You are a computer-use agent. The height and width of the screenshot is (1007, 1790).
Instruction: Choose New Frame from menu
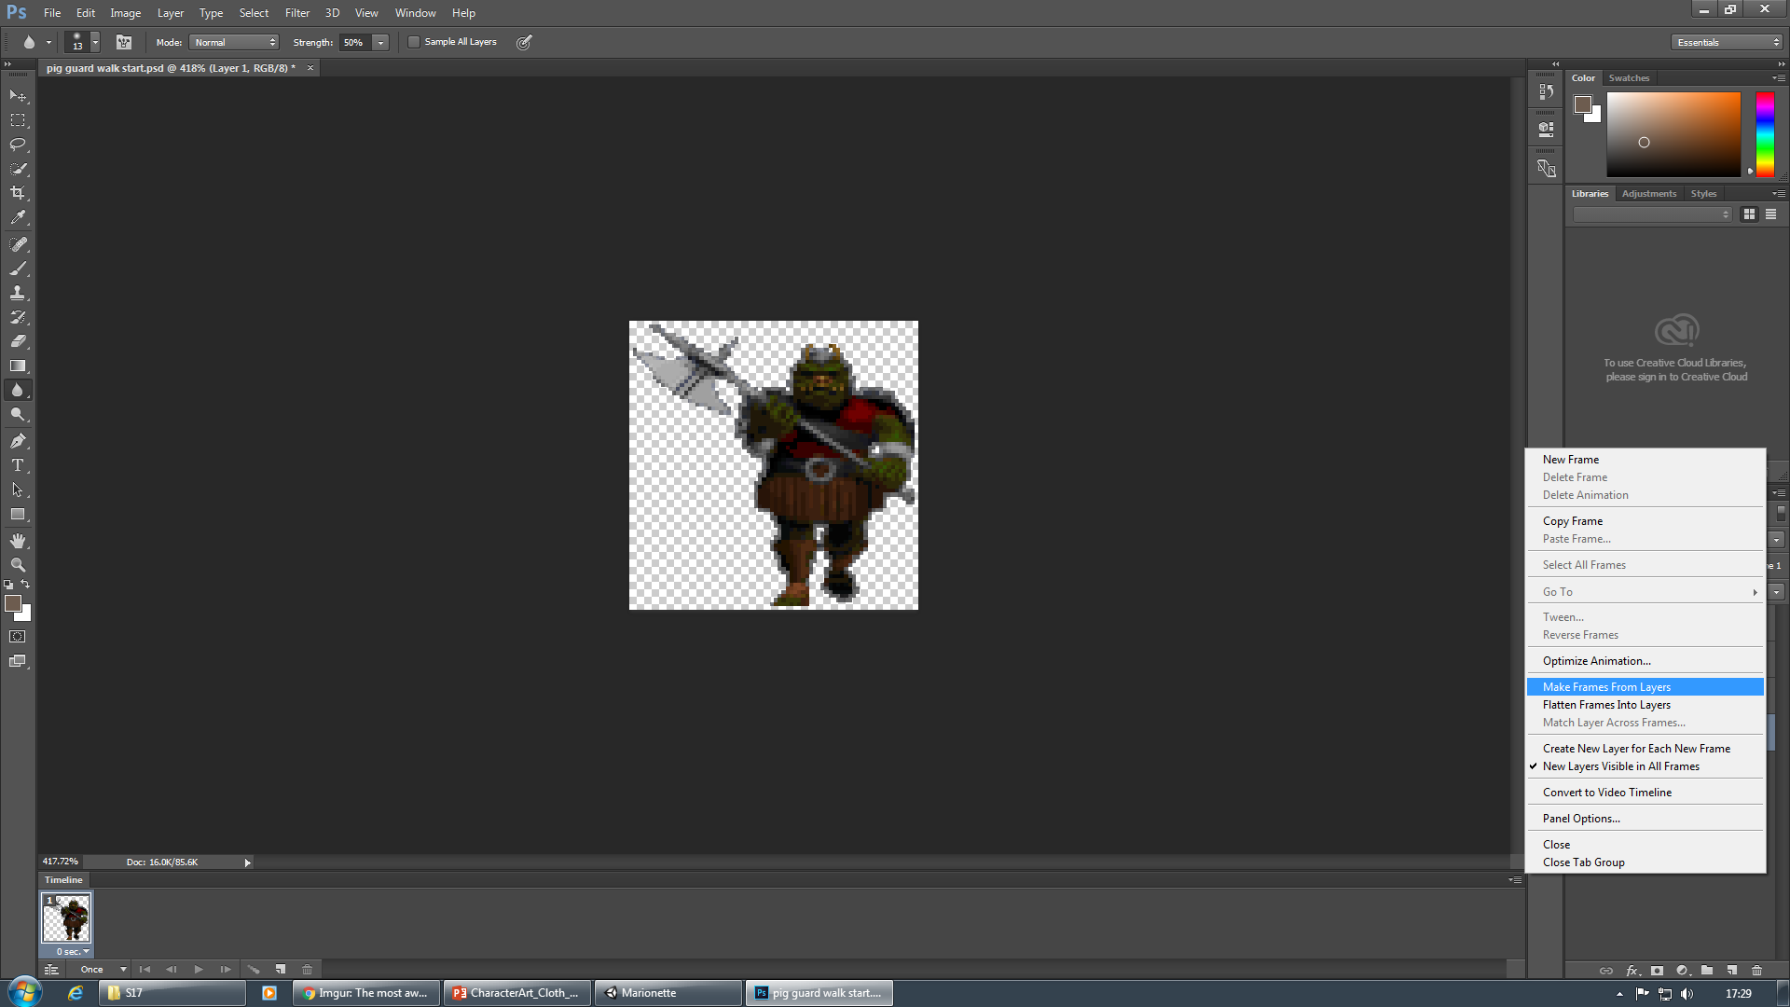1645,460
